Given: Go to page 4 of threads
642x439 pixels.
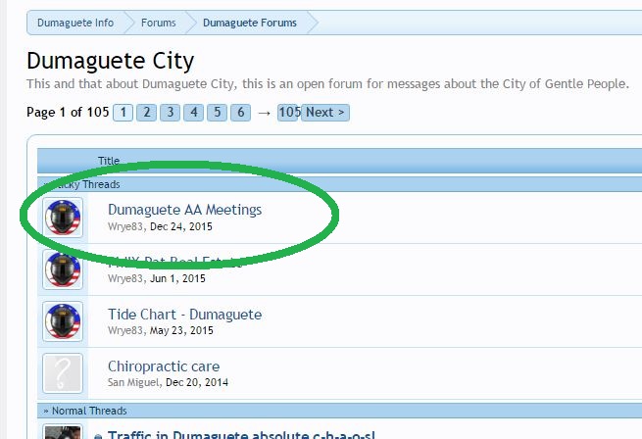Looking at the screenshot, I should 194,113.
